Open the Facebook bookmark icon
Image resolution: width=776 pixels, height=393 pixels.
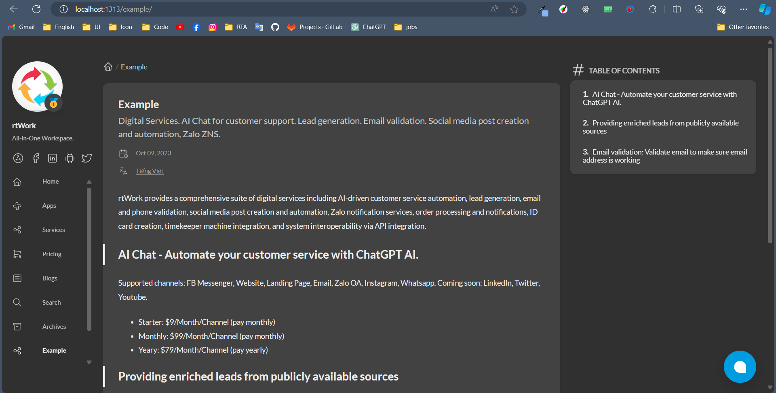tap(196, 27)
